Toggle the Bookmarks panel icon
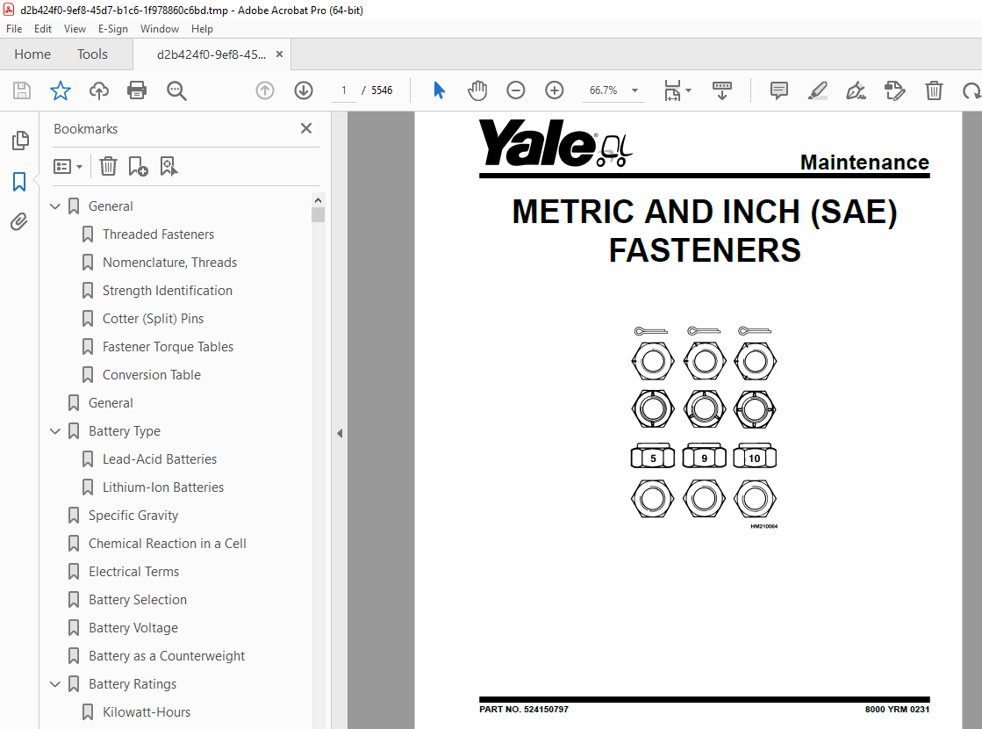The height and width of the screenshot is (729, 982). pyautogui.click(x=19, y=182)
